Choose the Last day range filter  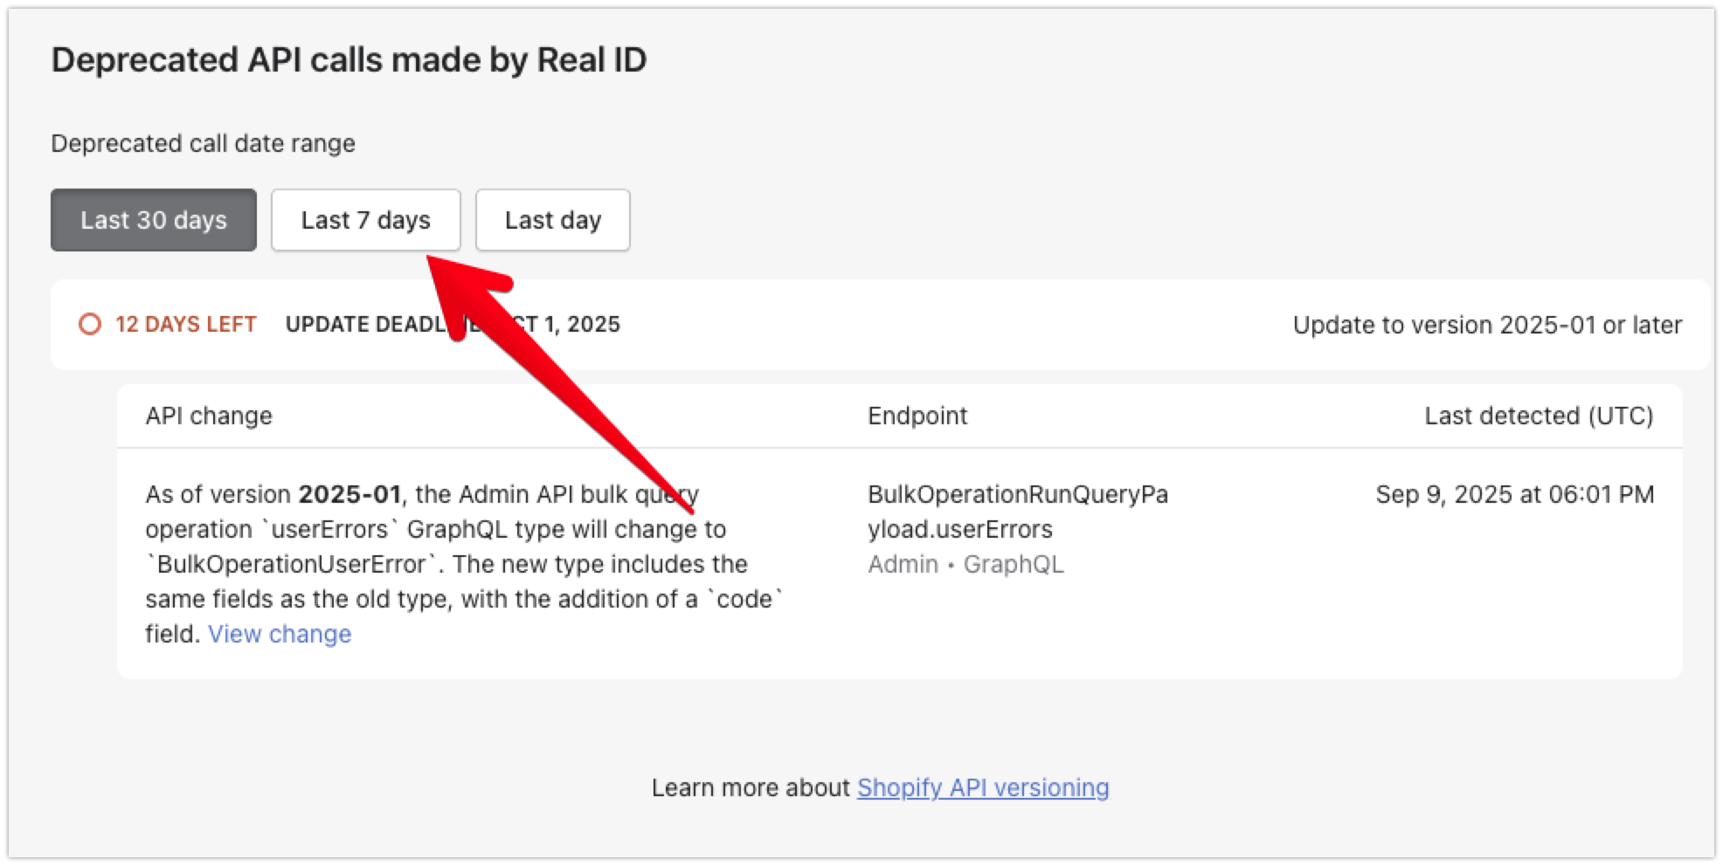pyautogui.click(x=552, y=220)
